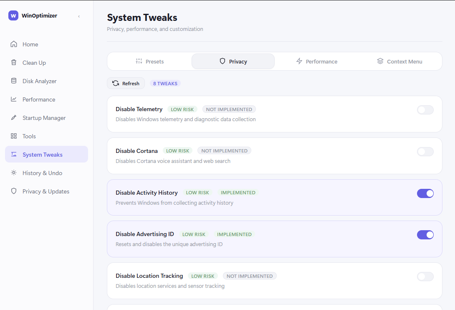Navigate to History & Undo
455x310 pixels.
tap(42, 173)
